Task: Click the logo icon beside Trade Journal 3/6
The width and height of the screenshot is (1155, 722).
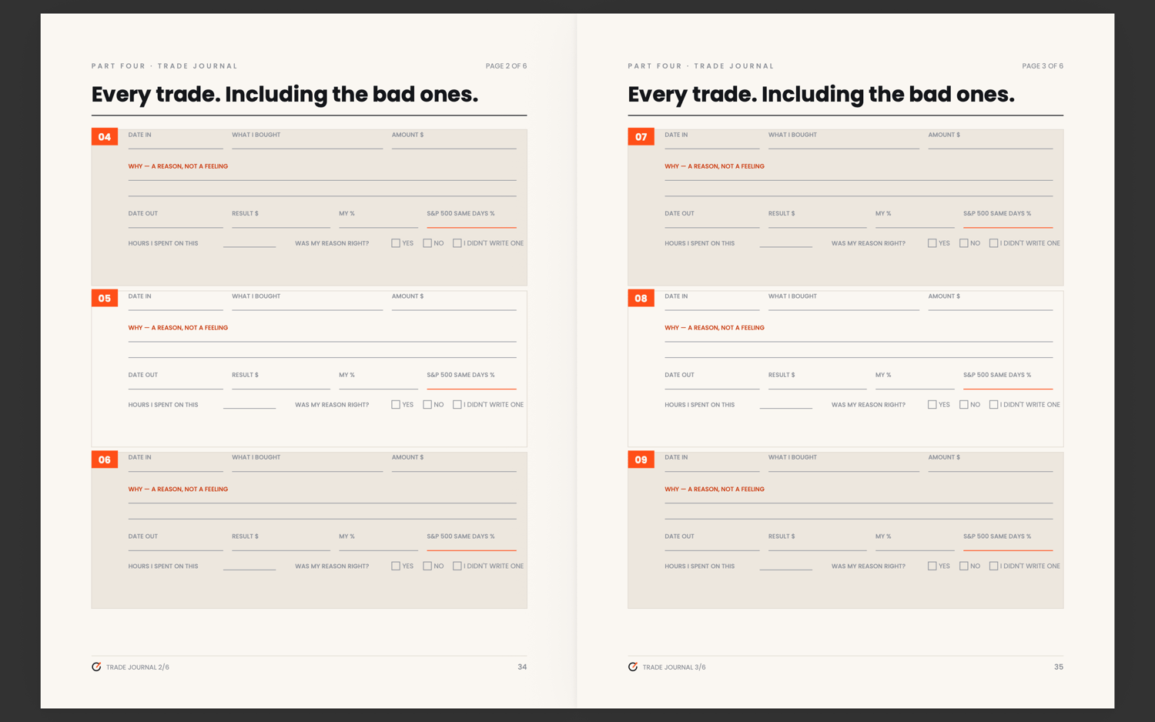Action: (633, 667)
